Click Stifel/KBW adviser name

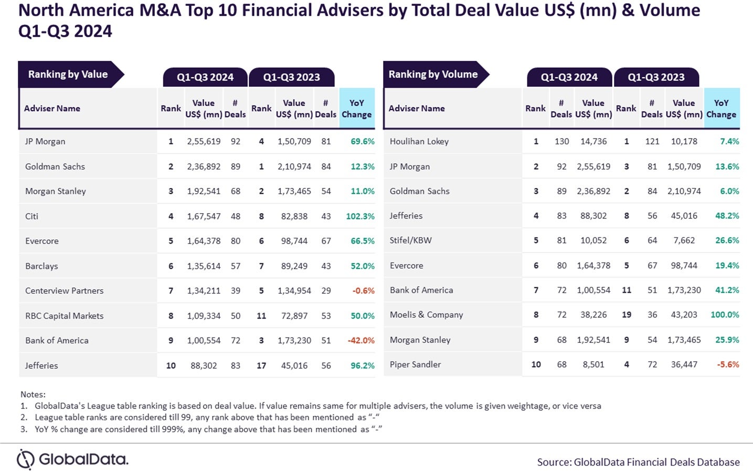(410, 240)
